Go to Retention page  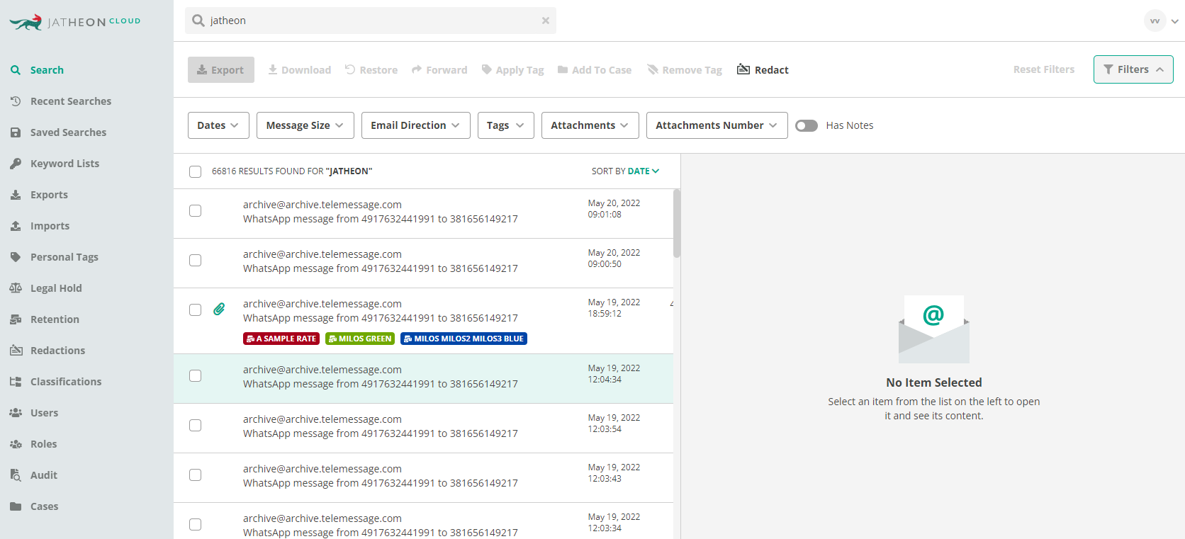tap(55, 319)
